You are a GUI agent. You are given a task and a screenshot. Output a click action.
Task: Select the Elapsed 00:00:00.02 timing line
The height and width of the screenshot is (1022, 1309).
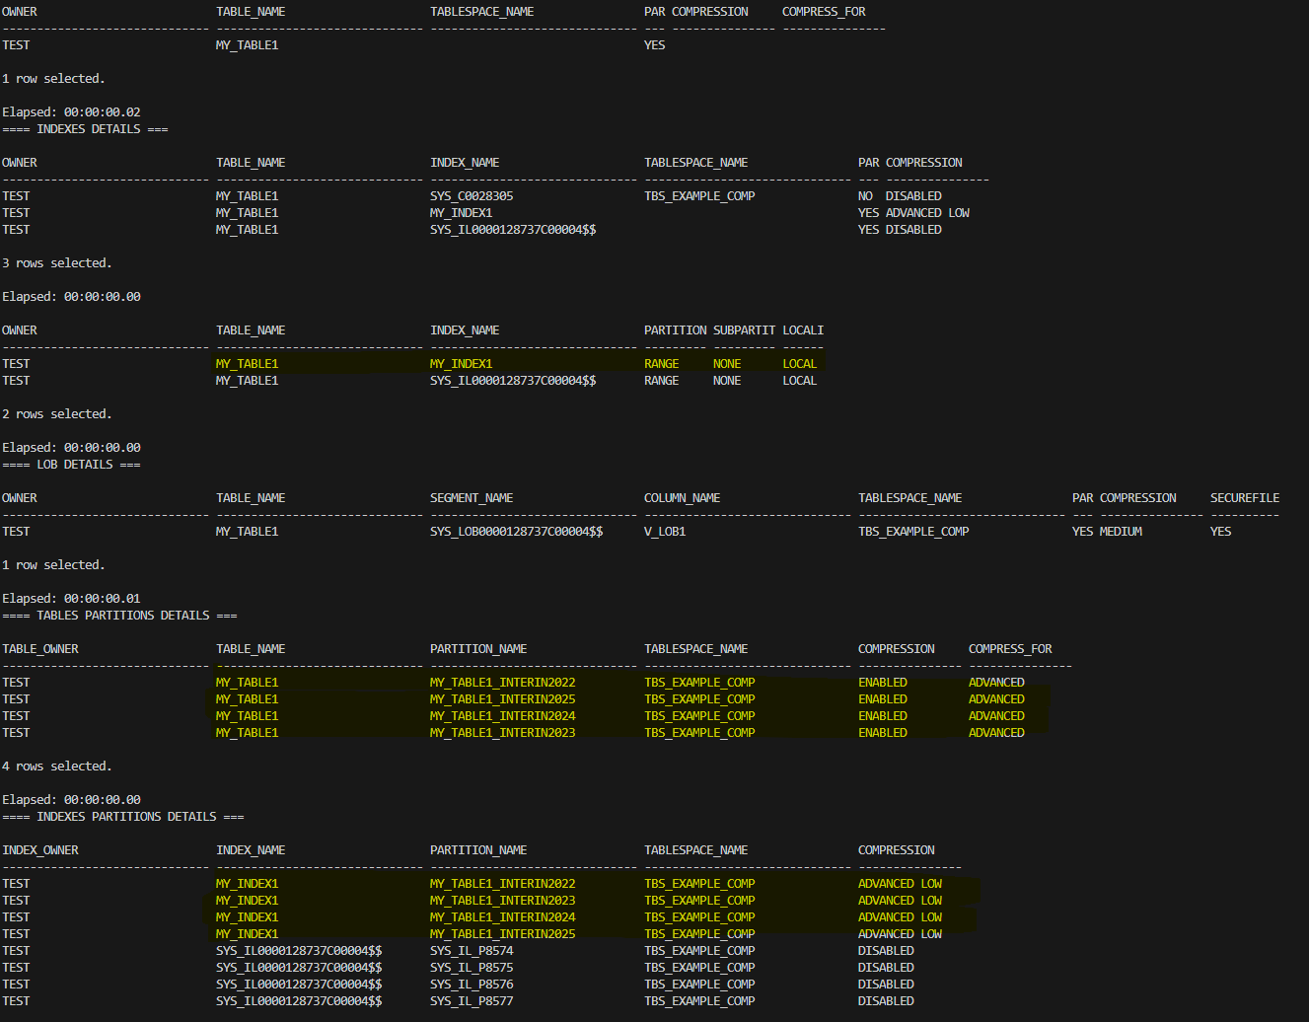pos(71,112)
